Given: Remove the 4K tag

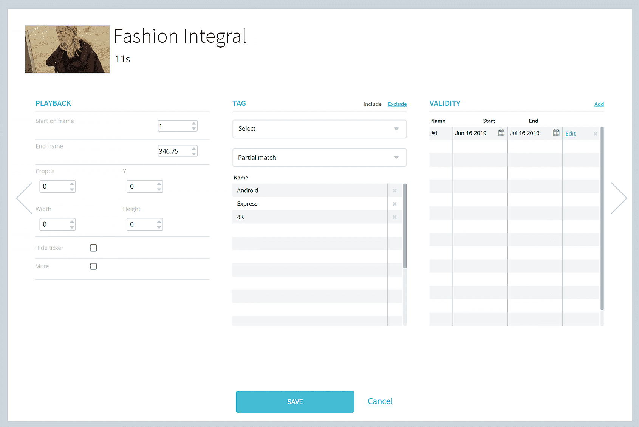Looking at the screenshot, I should coord(395,217).
